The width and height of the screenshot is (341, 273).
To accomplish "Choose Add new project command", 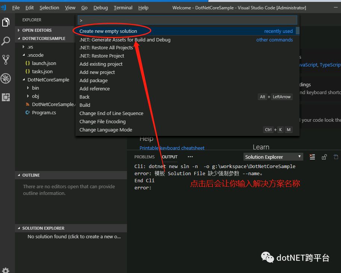I will click(187, 72).
